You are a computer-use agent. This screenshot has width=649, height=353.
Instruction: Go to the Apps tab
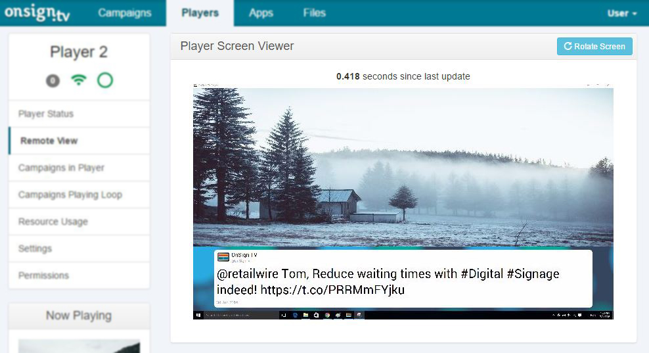[x=261, y=13]
